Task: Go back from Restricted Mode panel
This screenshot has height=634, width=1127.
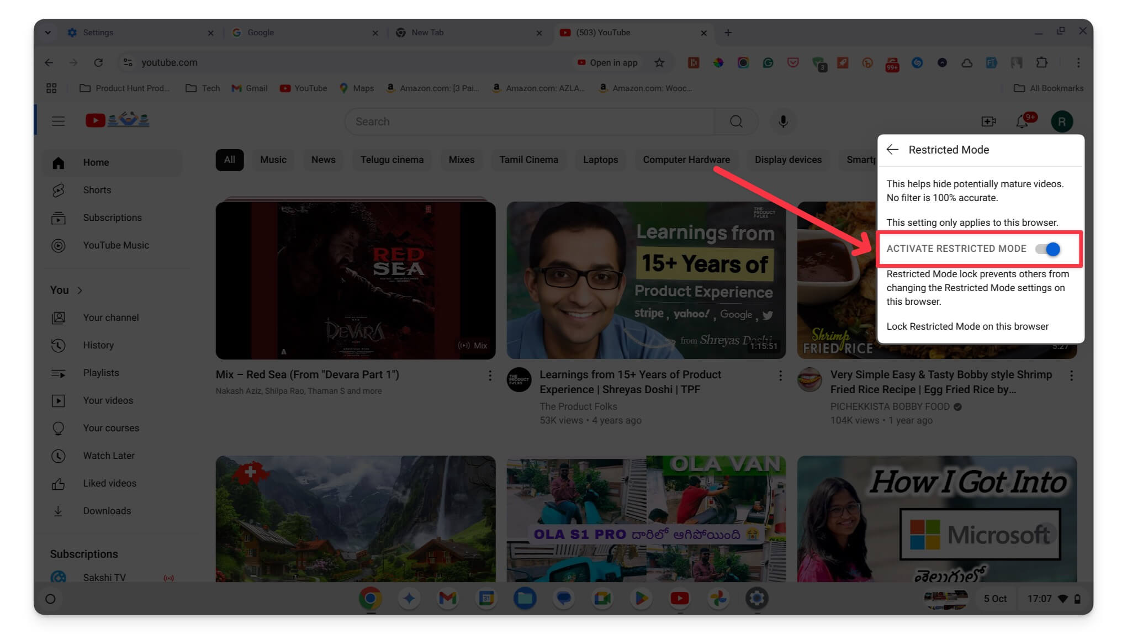Action: pyautogui.click(x=892, y=150)
